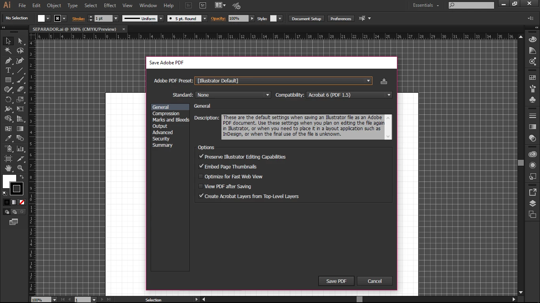Select the Column Graph tool
540x303 pixels.
20,148
